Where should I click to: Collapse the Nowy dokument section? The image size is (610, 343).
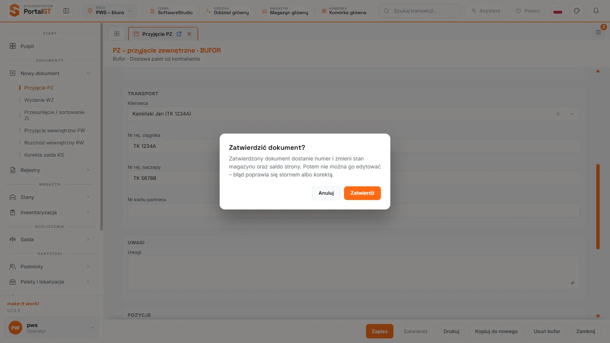(50, 73)
